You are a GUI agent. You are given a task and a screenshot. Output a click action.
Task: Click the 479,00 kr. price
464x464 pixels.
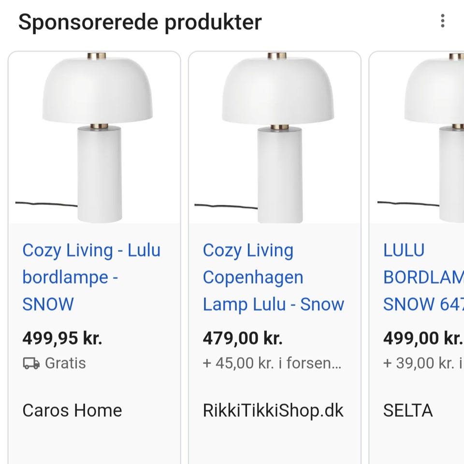[243, 338]
